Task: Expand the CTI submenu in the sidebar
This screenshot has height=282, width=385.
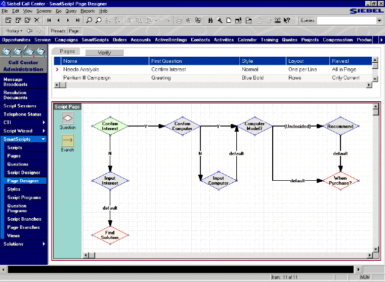Action: 44,123
